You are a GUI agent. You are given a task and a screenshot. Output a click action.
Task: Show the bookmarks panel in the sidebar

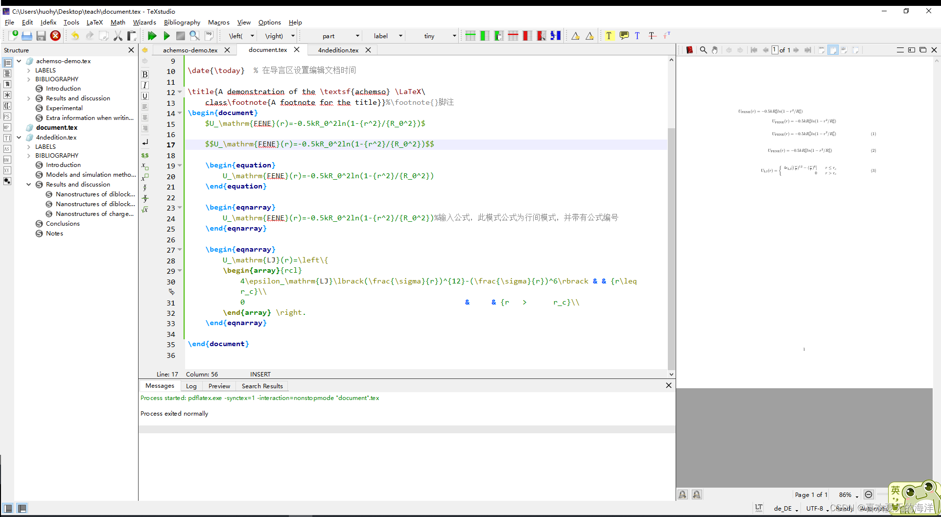click(x=7, y=84)
